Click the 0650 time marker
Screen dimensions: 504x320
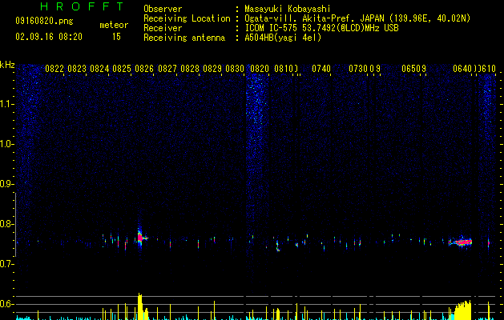tap(411, 68)
